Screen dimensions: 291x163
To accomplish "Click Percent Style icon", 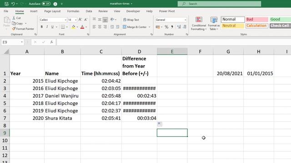I will pos(166,27).
